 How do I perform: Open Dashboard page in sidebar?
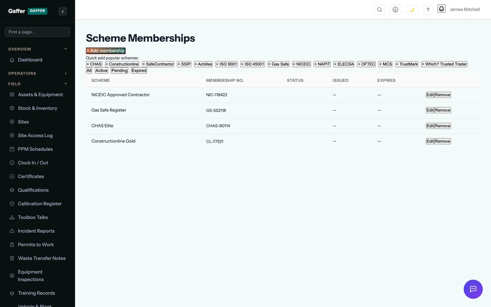[30, 60]
